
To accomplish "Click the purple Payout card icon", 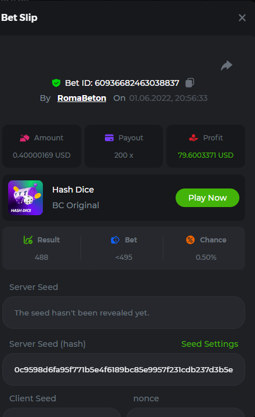I will coord(109,138).
